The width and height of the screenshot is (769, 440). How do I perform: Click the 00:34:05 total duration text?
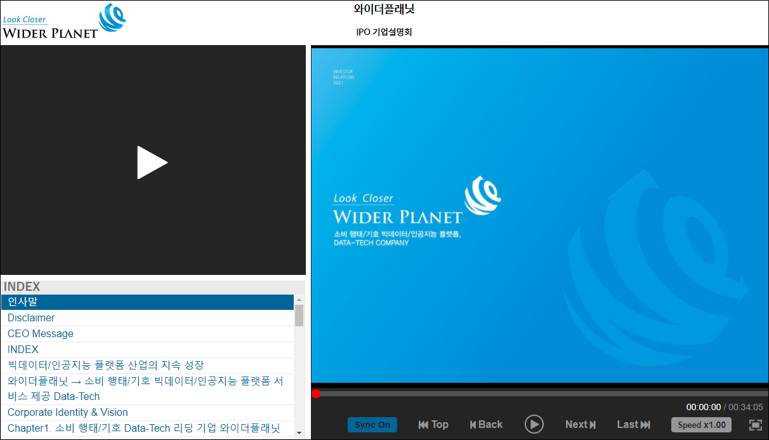tap(746, 407)
